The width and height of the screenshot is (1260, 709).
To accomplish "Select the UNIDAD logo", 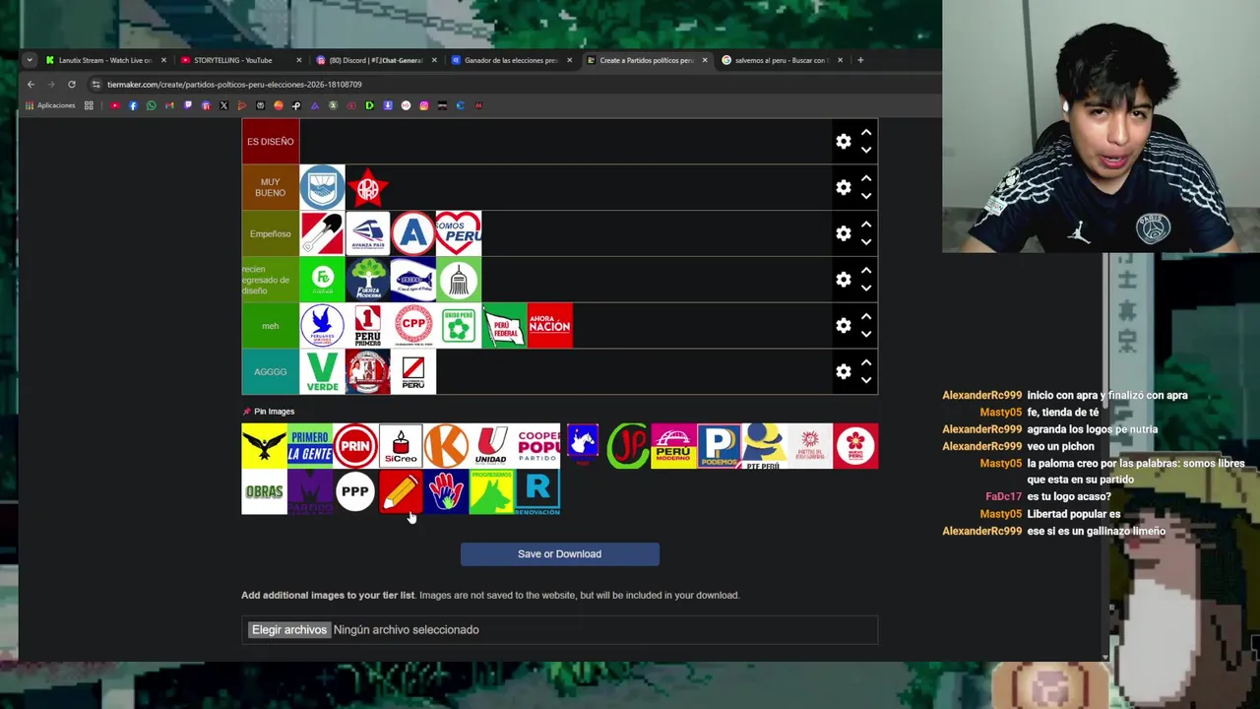I will [x=491, y=446].
